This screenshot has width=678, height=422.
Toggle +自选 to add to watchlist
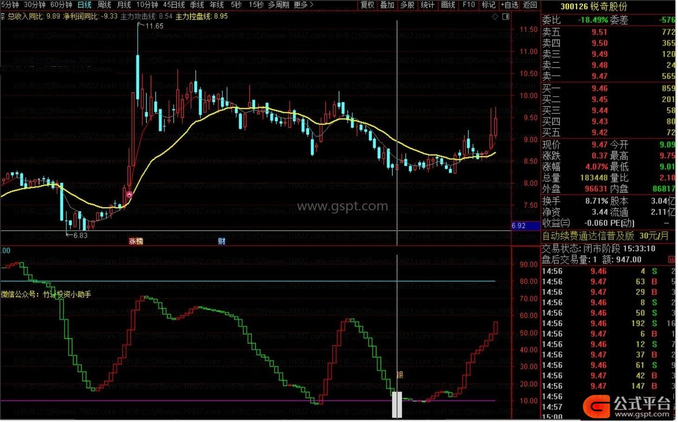pos(509,5)
